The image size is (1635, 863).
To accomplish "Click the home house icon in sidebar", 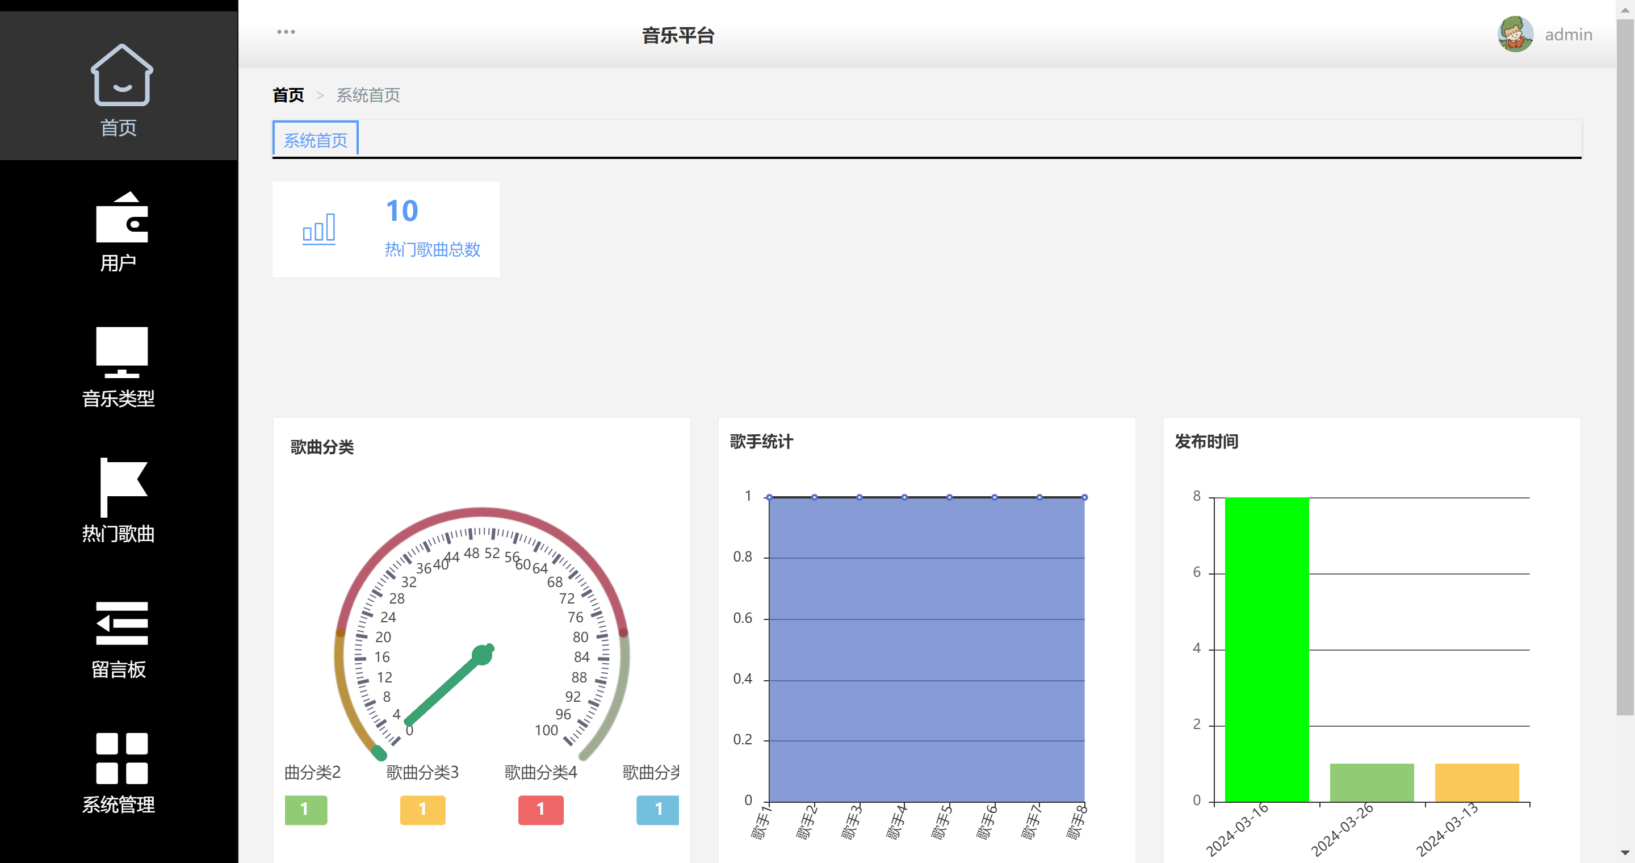I will [x=121, y=75].
